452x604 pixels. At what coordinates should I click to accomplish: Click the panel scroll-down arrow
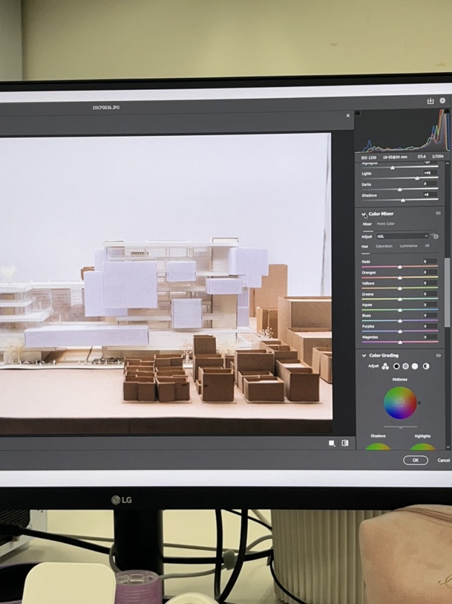447,447
